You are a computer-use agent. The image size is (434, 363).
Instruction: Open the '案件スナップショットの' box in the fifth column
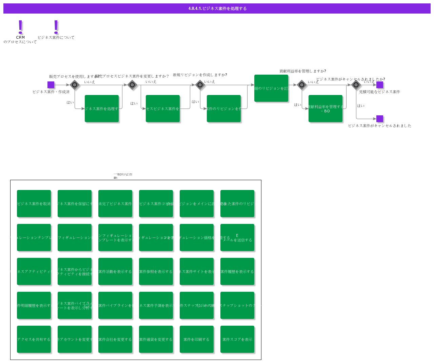(x=197, y=305)
